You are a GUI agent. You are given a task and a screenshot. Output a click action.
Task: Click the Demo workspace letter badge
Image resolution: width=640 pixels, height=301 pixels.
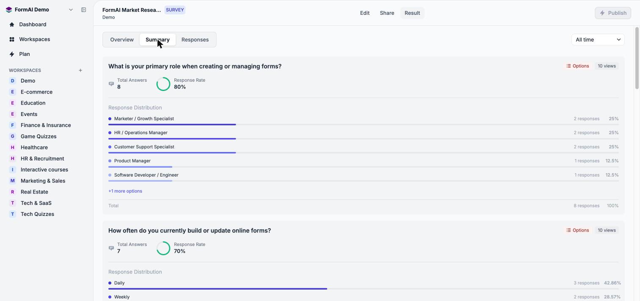tap(12, 81)
